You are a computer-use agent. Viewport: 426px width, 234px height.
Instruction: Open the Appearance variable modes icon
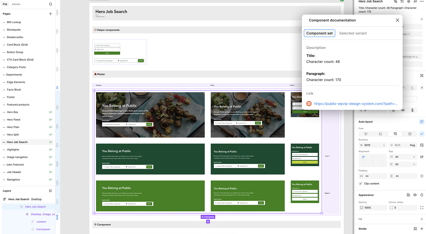408,195
